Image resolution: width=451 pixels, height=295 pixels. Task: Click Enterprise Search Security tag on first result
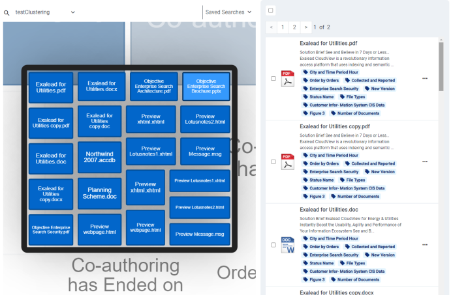330,89
